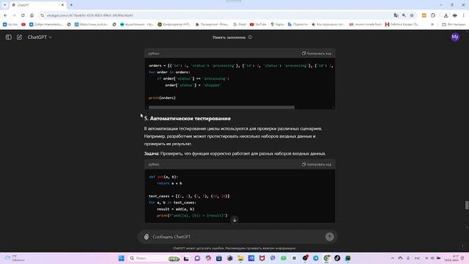This screenshot has width=469, height=264.
Task: Click the memory full info icon
Action: pos(250,37)
